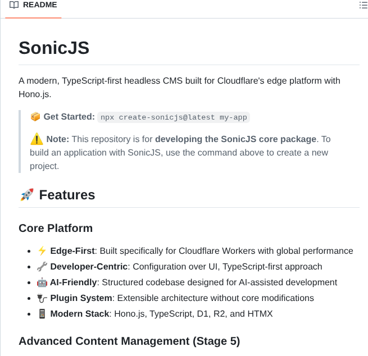Click the plug icon for Plugin System
Screen dimensions: 368x356
42,298
